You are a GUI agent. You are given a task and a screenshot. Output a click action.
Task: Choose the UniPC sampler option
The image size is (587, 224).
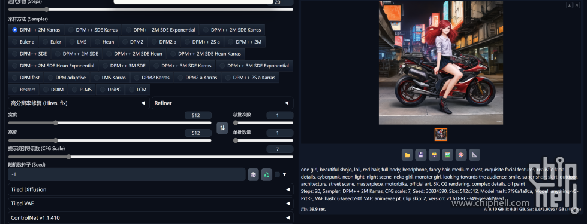click(110, 90)
